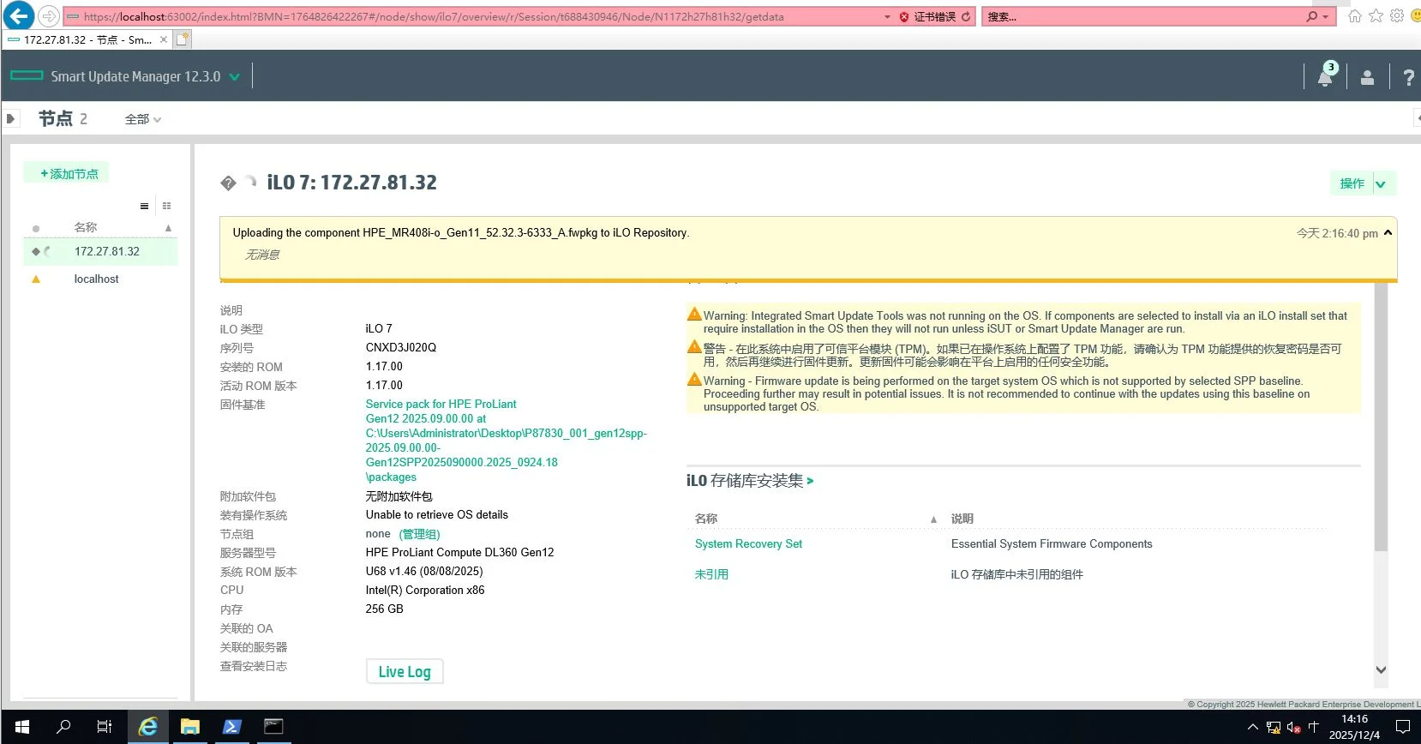Click the 今天 2:16:40 pm timestamp
Screen dimensions: 1421x744
pos(1337,233)
